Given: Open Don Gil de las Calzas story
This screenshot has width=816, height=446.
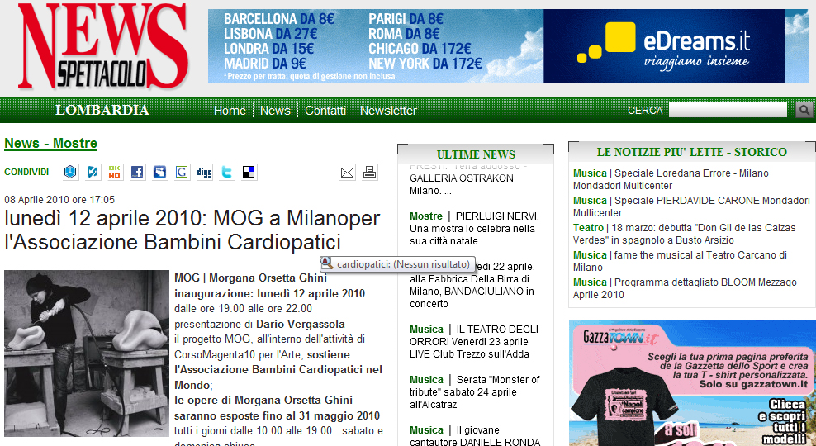Looking at the screenshot, I should 685,234.
